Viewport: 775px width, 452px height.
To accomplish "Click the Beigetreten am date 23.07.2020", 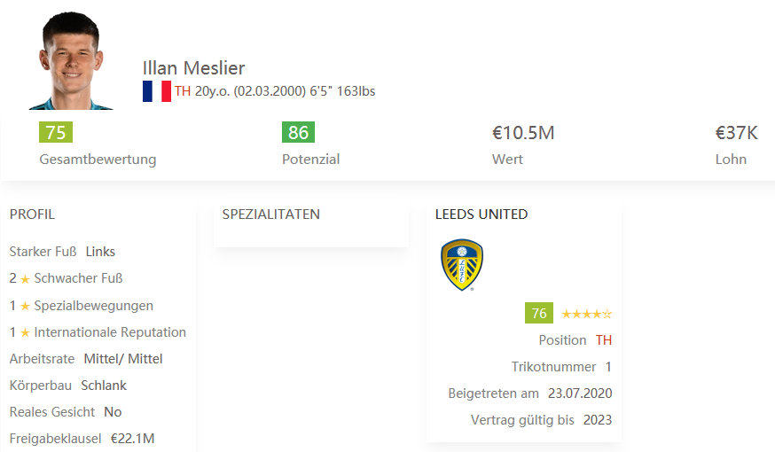I will [x=580, y=394].
